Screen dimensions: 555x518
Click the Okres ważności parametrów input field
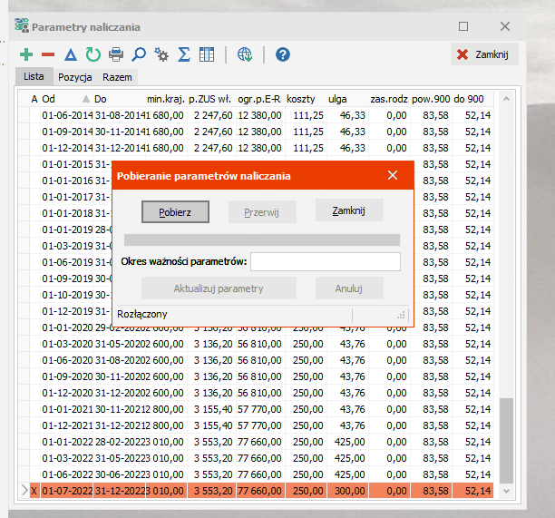(326, 261)
